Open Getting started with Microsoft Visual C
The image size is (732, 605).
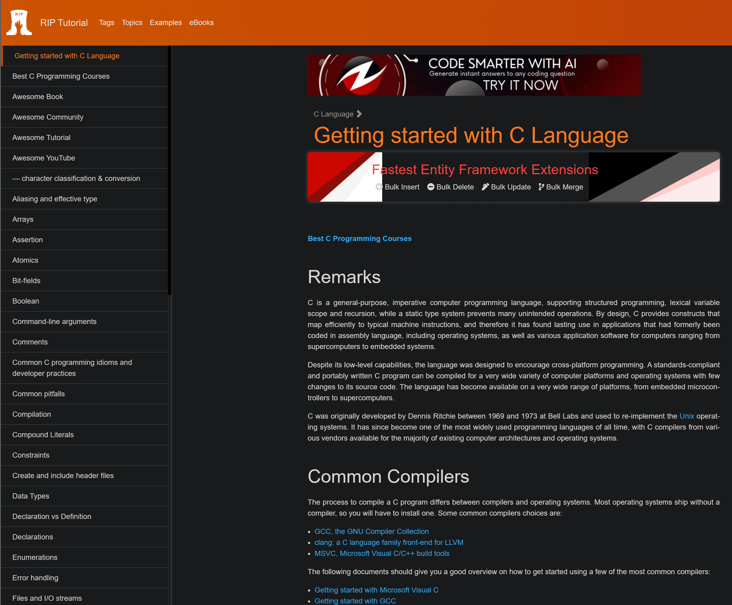click(x=376, y=590)
